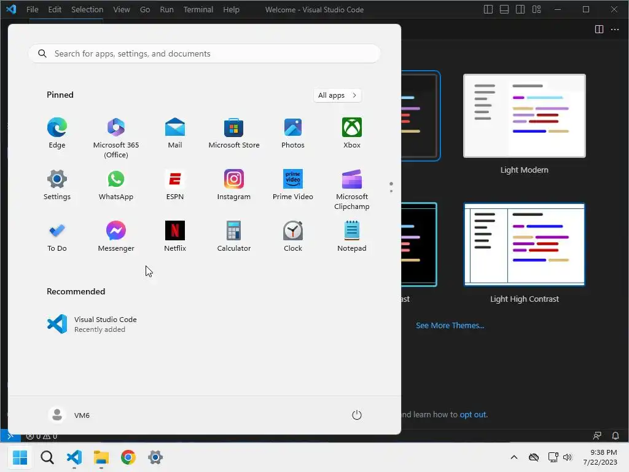Launch Instagram from the Start menu
Screen dimensions: 629x472
(234, 185)
